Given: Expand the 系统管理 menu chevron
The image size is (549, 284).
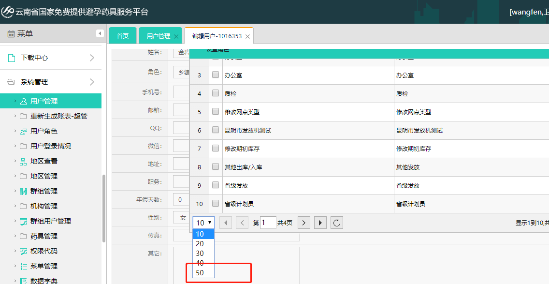Looking at the screenshot, I should (92, 82).
